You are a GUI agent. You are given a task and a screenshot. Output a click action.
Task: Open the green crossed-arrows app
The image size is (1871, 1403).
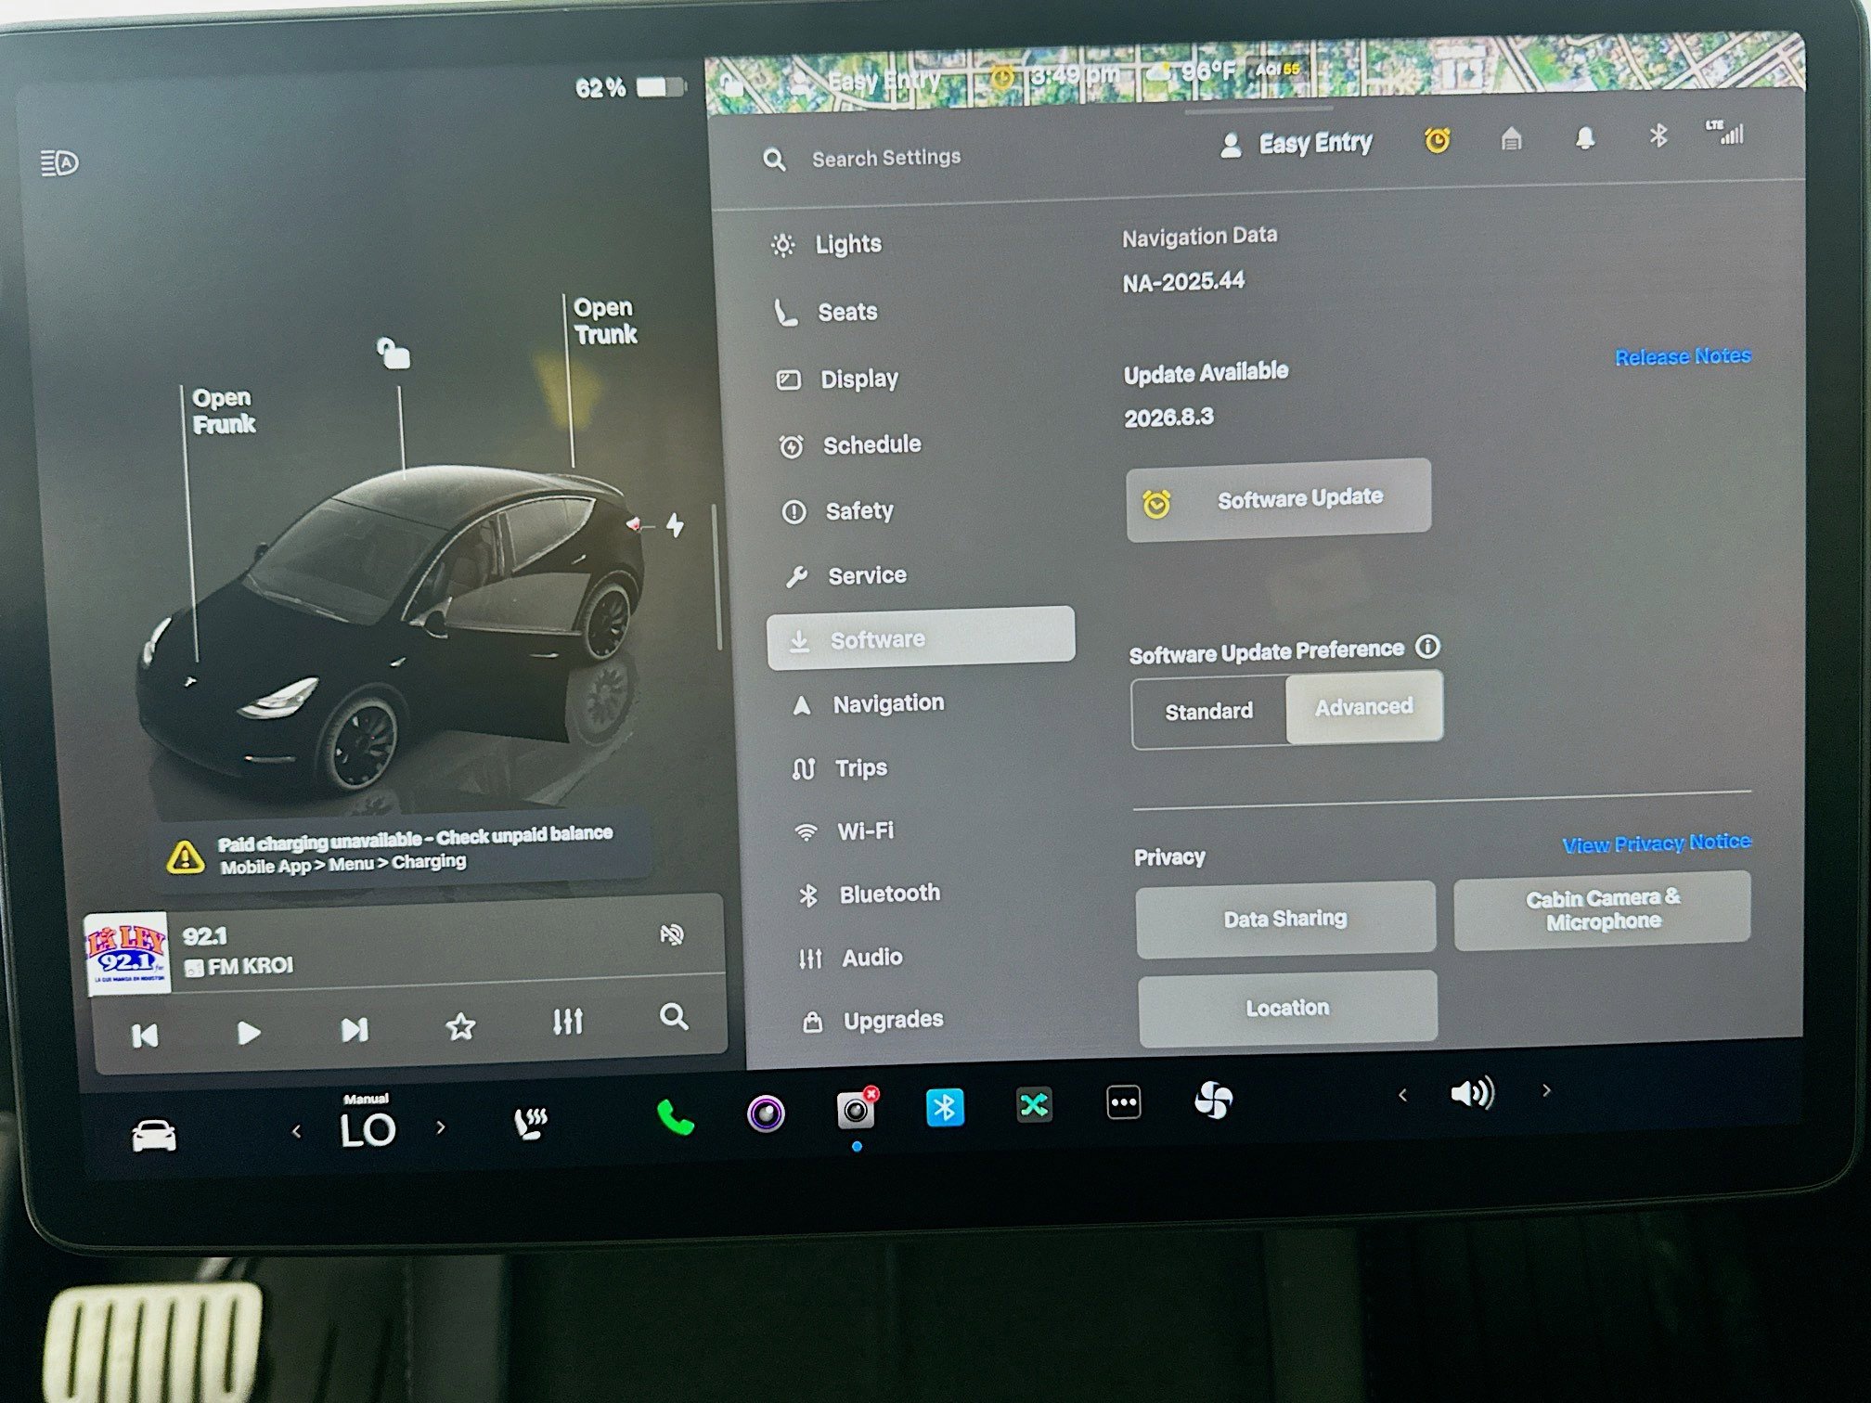(1034, 1104)
